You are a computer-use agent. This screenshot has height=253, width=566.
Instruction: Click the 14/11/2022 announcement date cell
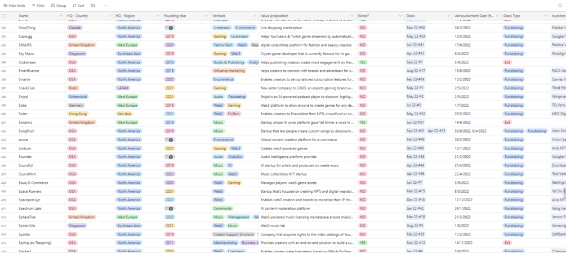(477, 243)
